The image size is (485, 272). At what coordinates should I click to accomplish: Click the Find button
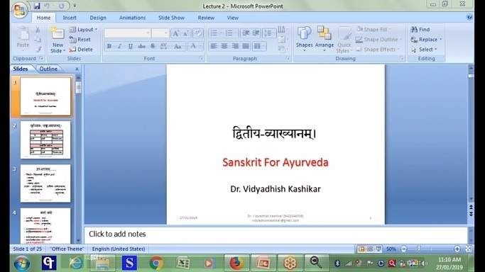pos(420,29)
